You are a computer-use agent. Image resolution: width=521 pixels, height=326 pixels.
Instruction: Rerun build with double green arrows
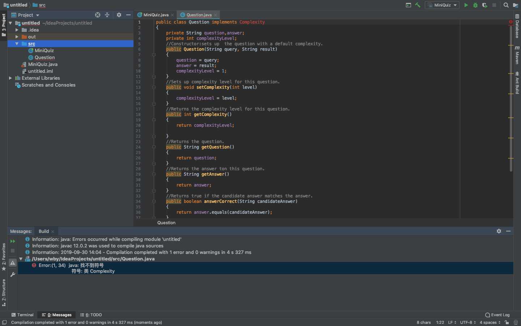(x=13, y=241)
